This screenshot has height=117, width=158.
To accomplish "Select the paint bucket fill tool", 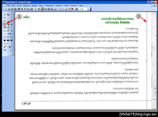I will pyautogui.click(x=5, y=27).
